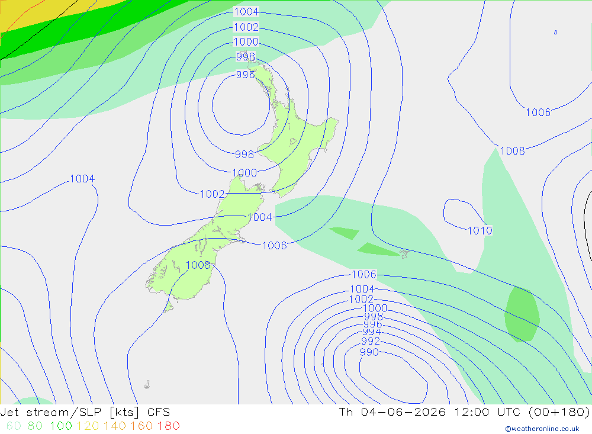The width and height of the screenshot is (592, 434).
Task: Click the 996 label just above the 994
Action: point(372,324)
